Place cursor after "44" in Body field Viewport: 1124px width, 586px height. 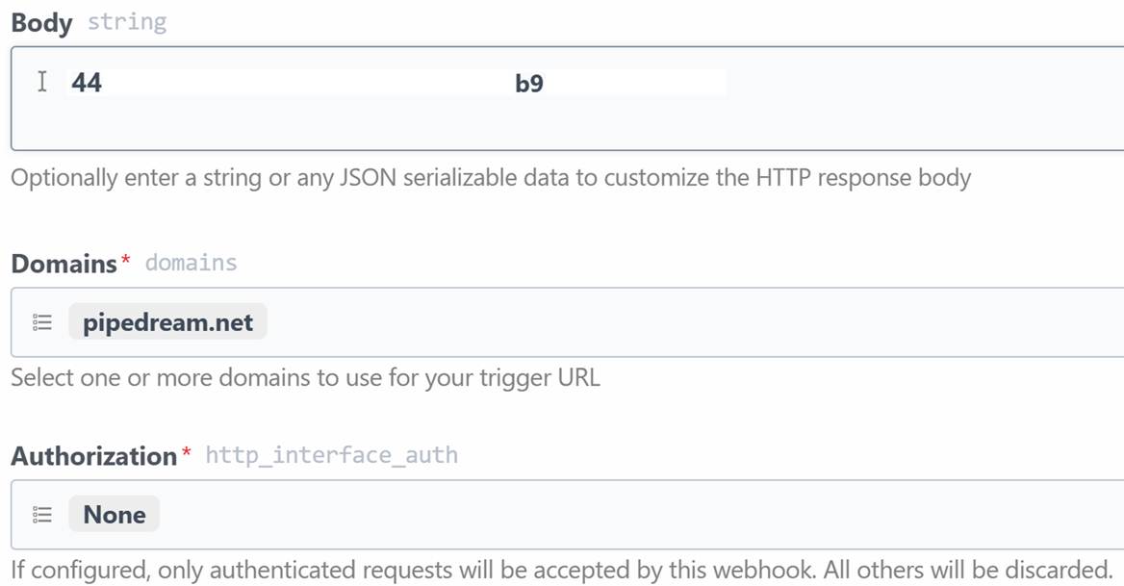coord(103,83)
